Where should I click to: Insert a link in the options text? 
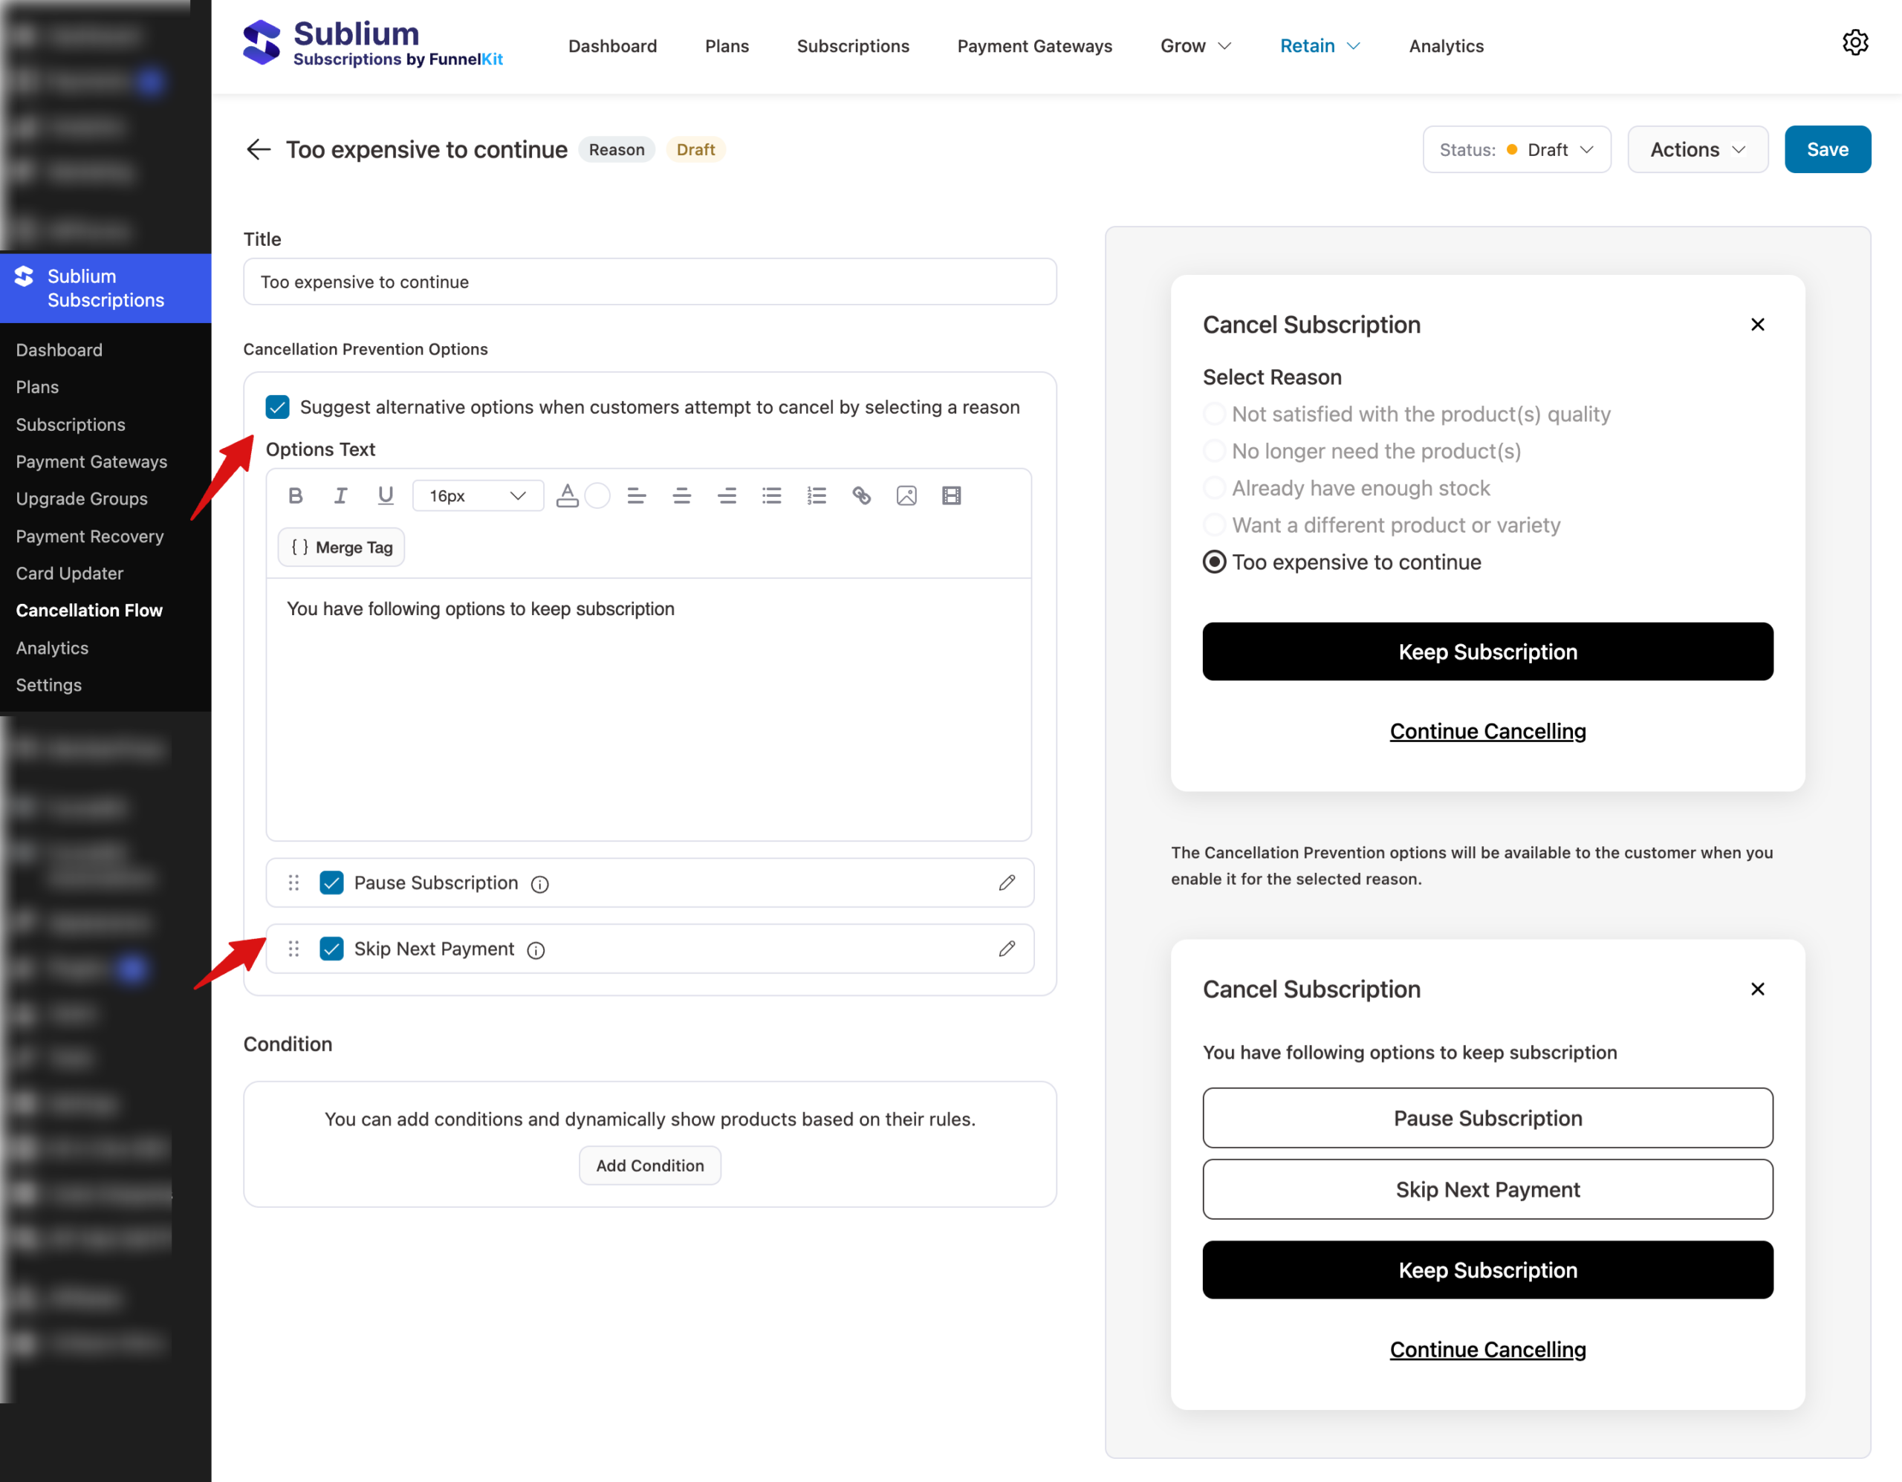861,495
